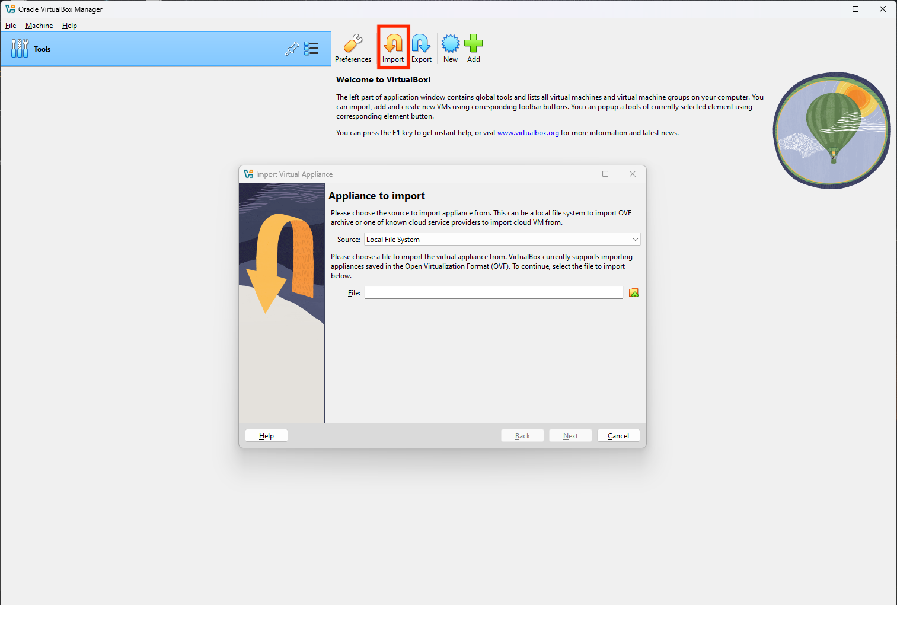Open the Machine menu

point(39,25)
